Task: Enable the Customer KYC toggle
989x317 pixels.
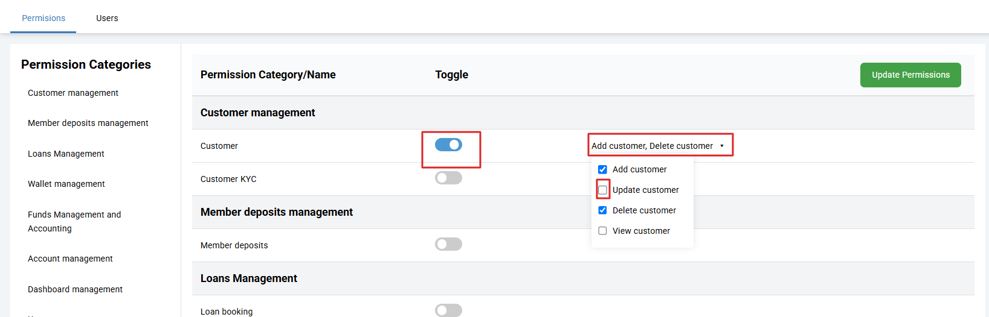Action: tap(448, 178)
